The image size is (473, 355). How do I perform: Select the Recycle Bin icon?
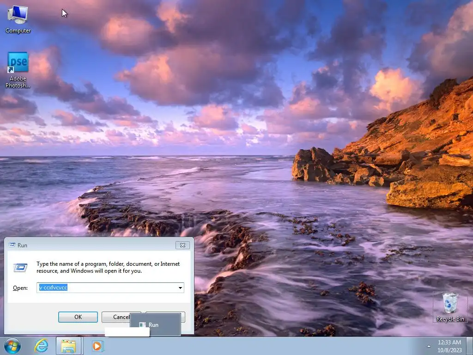(450, 307)
